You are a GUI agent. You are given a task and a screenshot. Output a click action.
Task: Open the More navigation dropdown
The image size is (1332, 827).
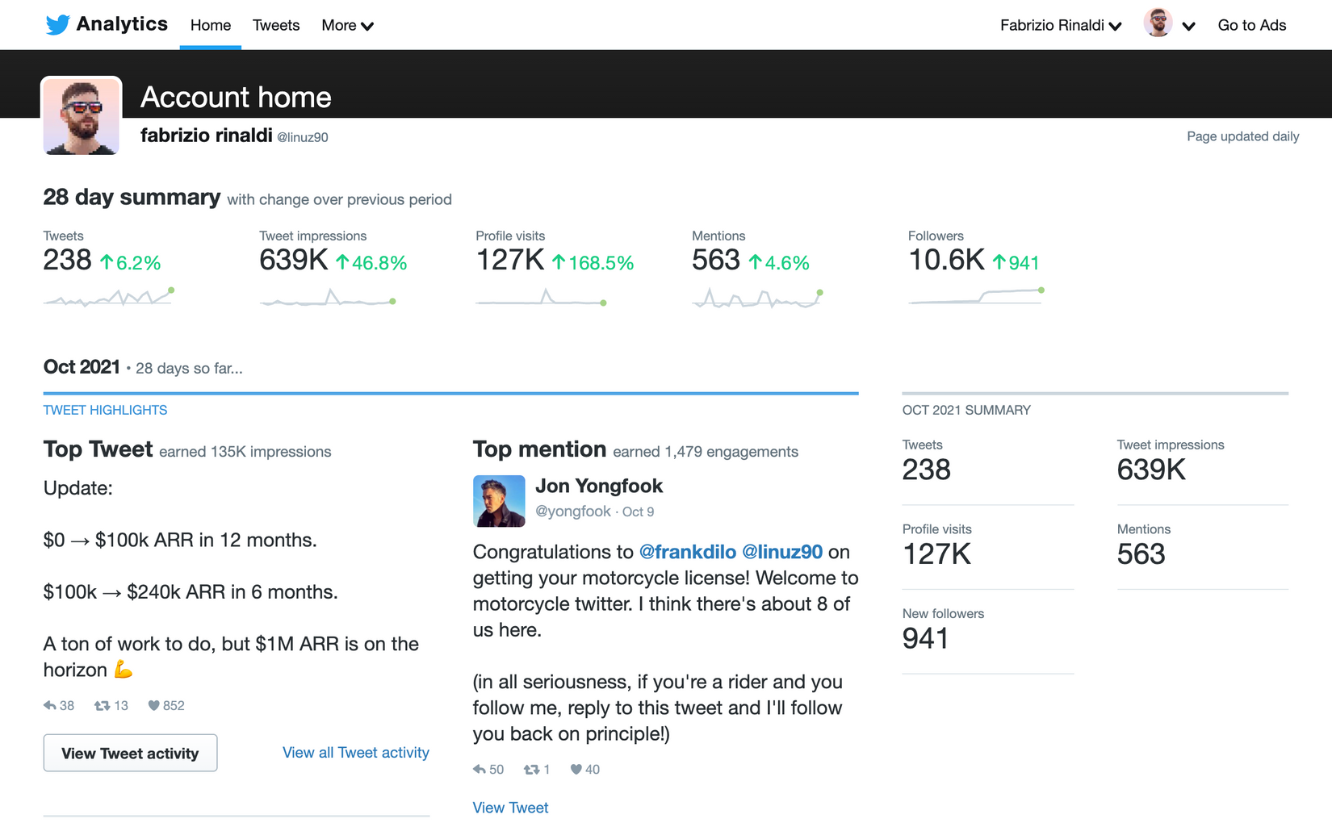[347, 25]
